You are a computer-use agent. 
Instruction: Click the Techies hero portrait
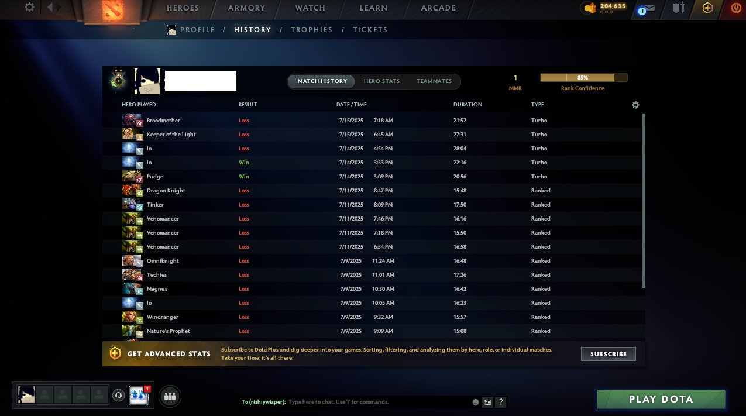click(132, 274)
